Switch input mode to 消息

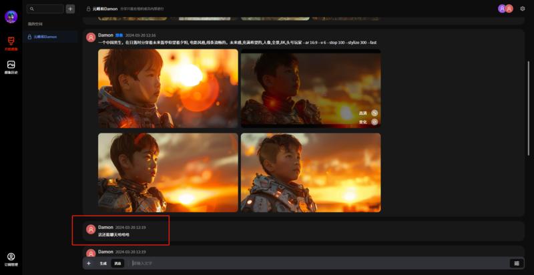(x=117, y=263)
